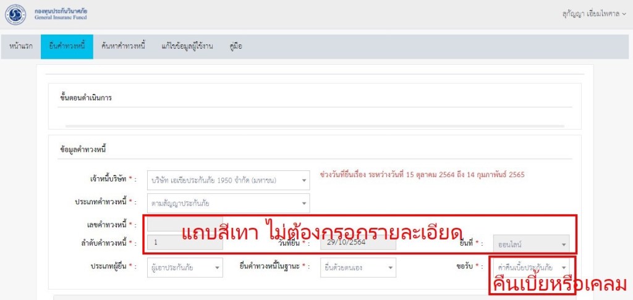The width and height of the screenshot is (633, 300).
Task: Open the ยื่นคำทวงหนี้ในฐานะ dropdown
Action: point(358,268)
